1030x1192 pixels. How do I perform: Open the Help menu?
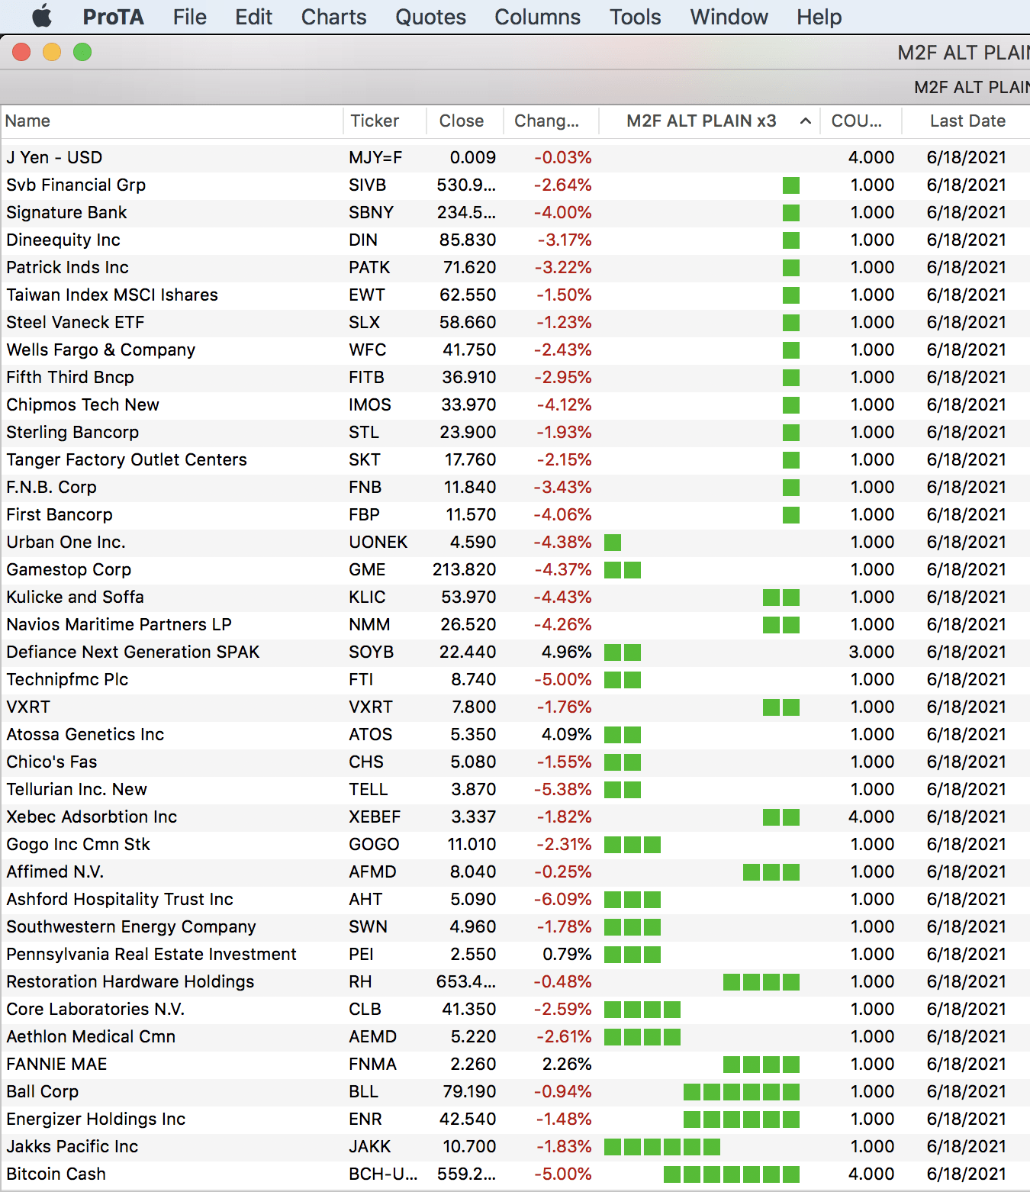tap(819, 17)
